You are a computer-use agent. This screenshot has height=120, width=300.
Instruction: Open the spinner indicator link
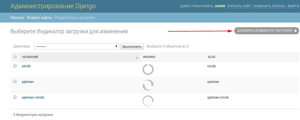coord(28,82)
